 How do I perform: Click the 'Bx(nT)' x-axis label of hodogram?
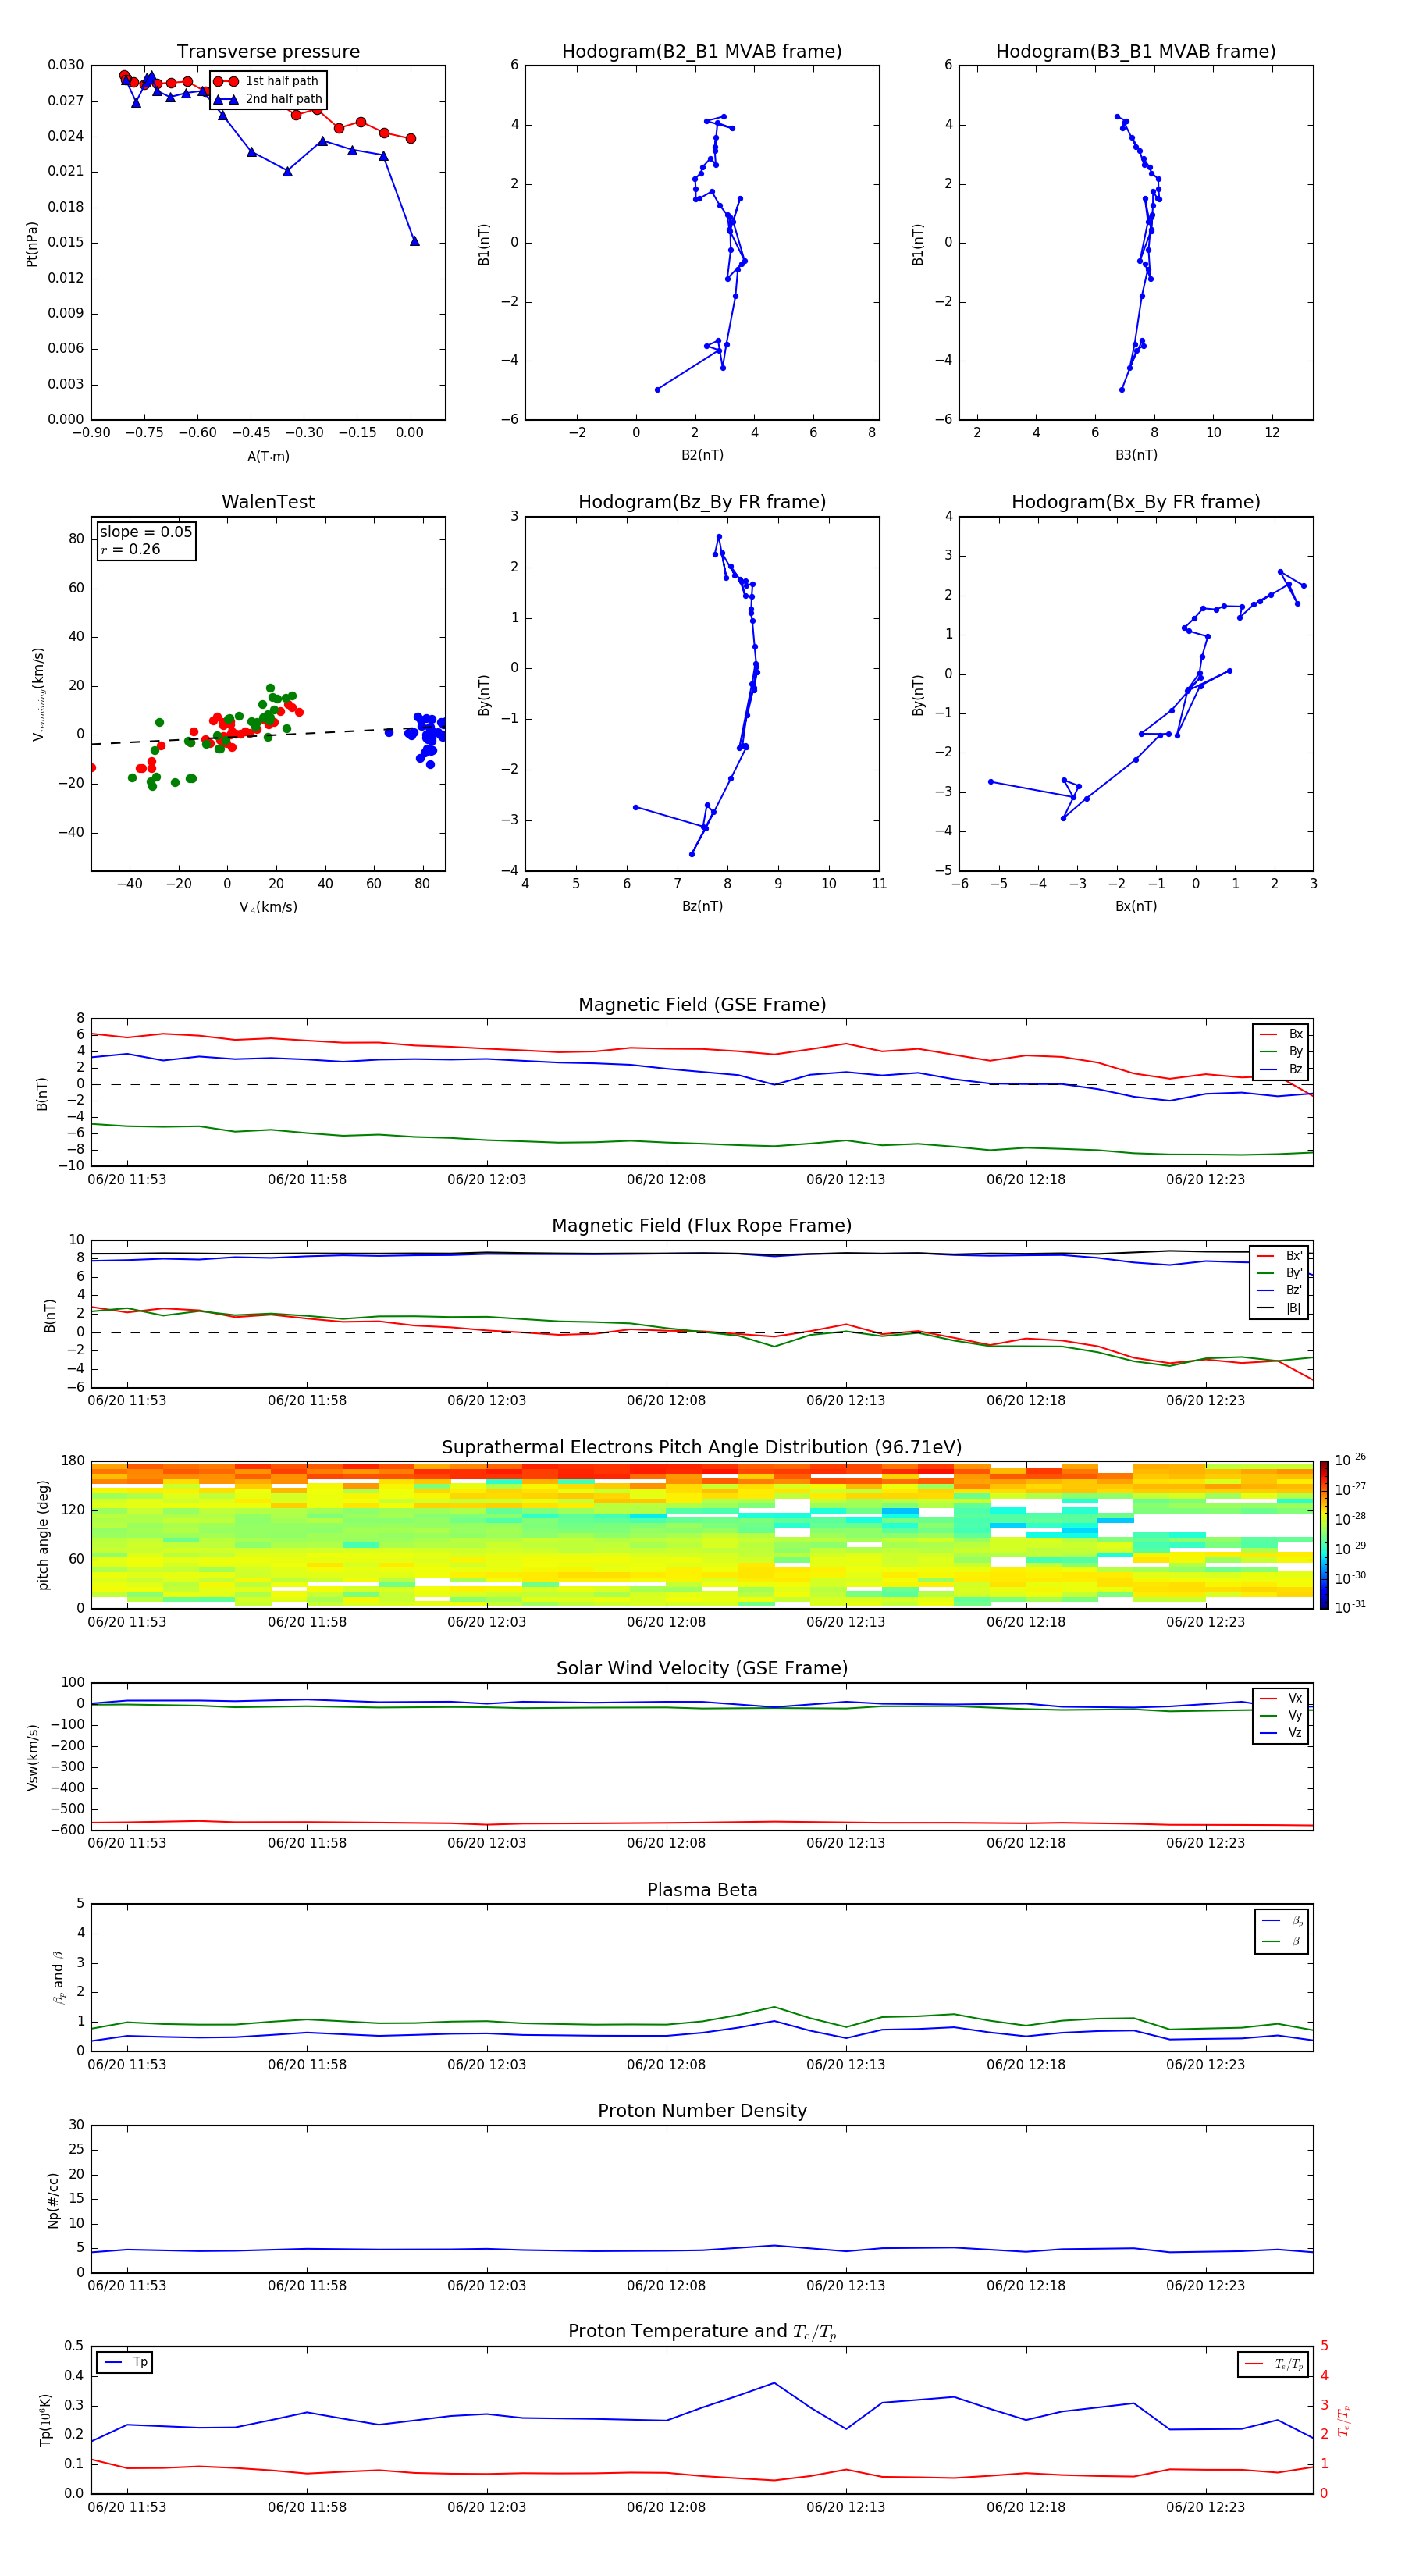pos(1136,906)
